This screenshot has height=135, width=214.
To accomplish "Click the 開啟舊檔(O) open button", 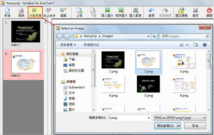I will 165,126.
